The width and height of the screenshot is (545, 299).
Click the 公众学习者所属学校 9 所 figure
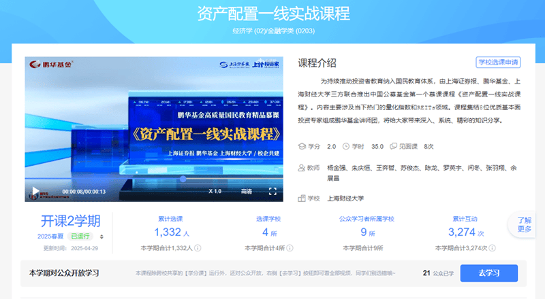tap(367, 232)
